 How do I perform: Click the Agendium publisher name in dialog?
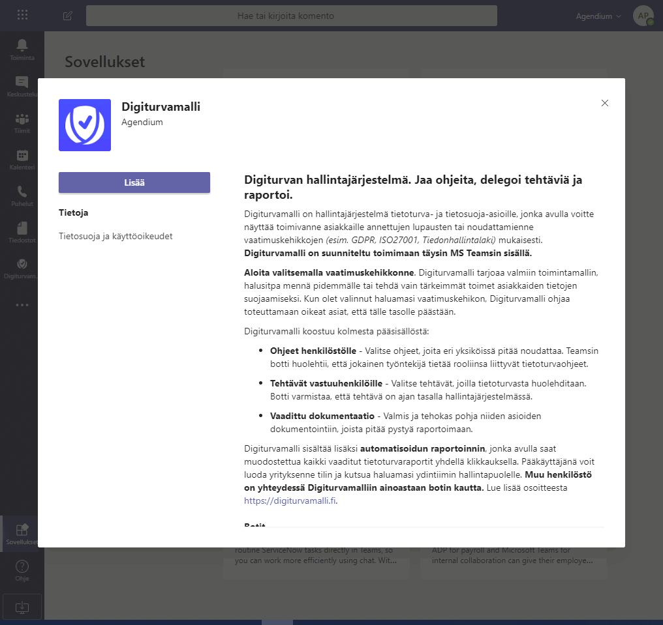tap(142, 122)
